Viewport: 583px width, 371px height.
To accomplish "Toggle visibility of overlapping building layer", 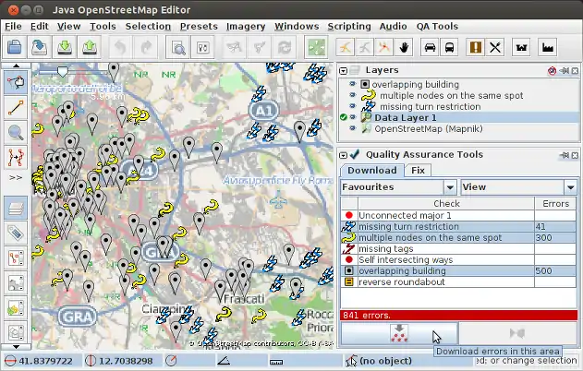I will pos(351,84).
